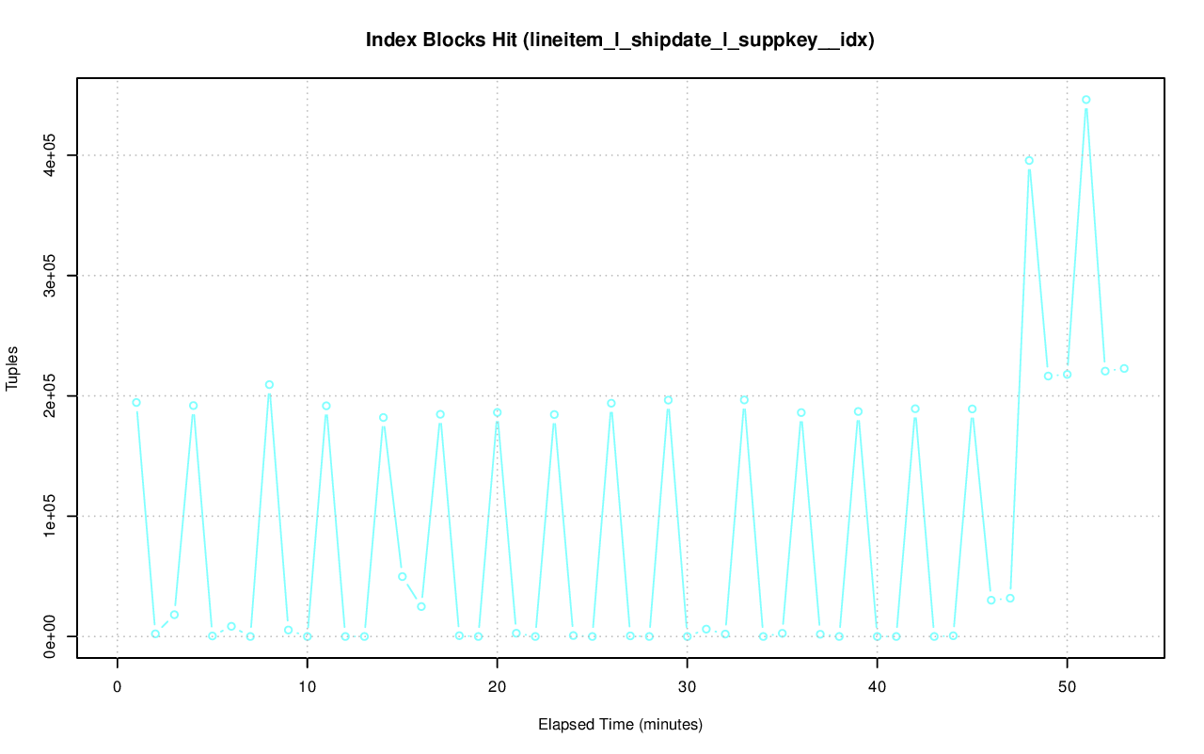Select the peak data point at minute 8
Image resolution: width=1204 pixels, height=754 pixels.
269,385
